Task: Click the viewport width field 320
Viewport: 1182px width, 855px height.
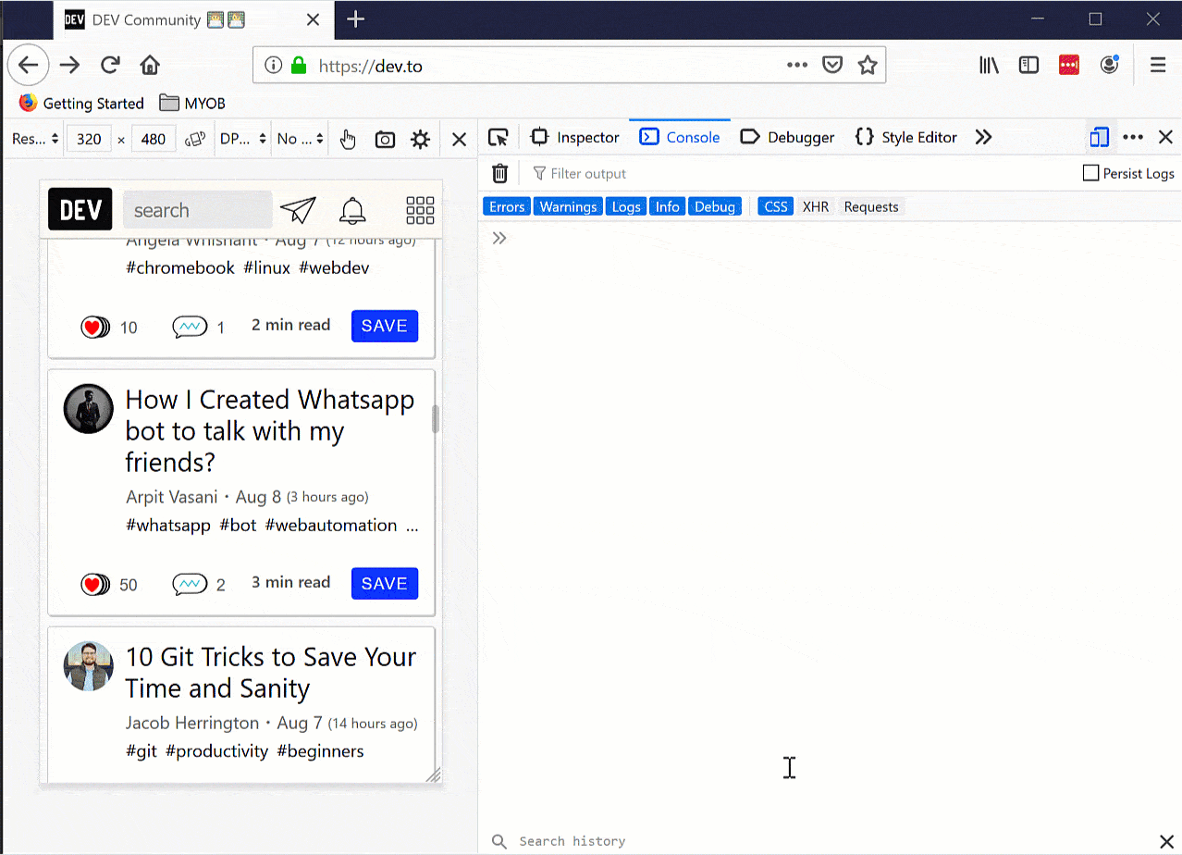Action: (x=89, y=139)
